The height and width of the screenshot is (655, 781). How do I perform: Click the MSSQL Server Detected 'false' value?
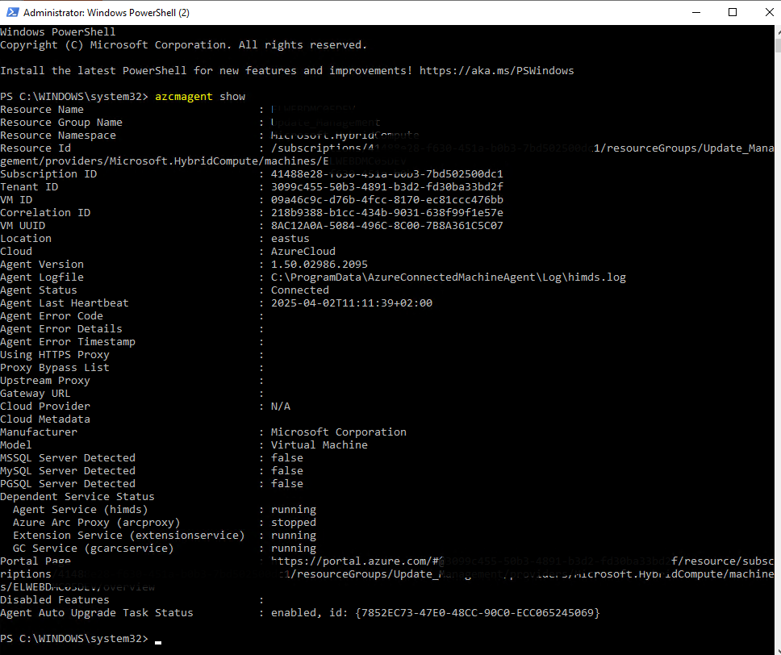(x=287, y=458)
